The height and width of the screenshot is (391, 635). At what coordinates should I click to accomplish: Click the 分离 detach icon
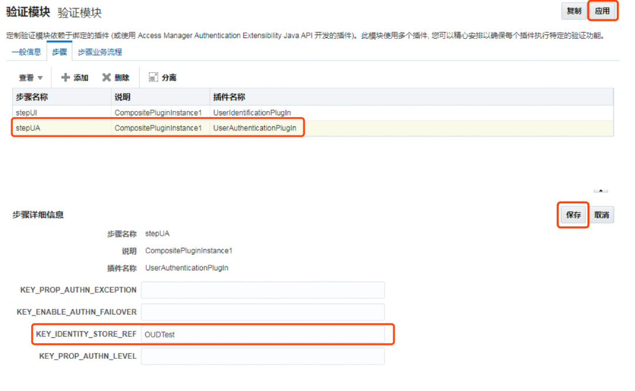click(x=153, y=78)
